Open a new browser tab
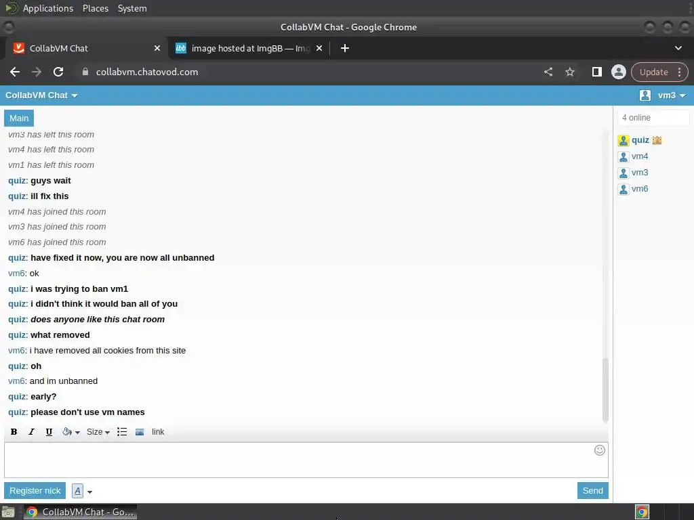The width and height of the screenshot is (694, 520). [345, 48]
